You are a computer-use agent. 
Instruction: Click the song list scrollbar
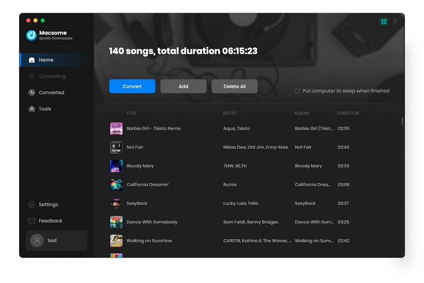click(402, 121)
